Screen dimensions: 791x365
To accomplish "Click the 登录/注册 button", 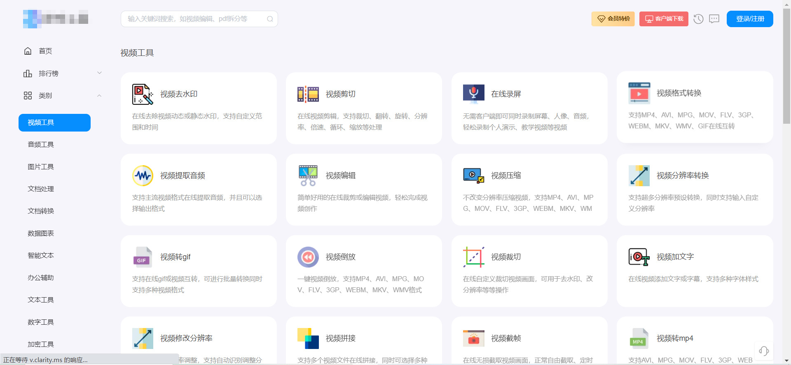I will pyautogui.click(x=750, y=19).
